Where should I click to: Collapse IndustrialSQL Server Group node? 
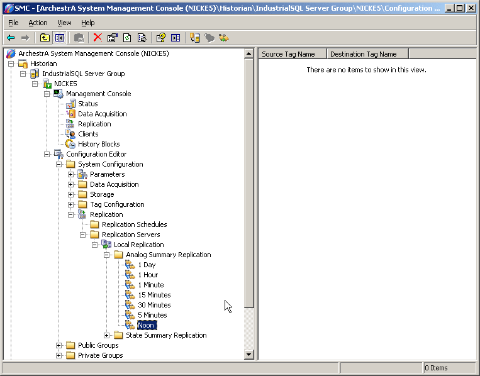click(x=23, y=74)
